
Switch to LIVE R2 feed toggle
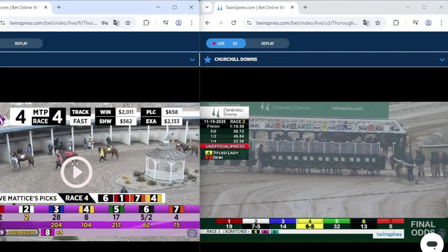226,43
